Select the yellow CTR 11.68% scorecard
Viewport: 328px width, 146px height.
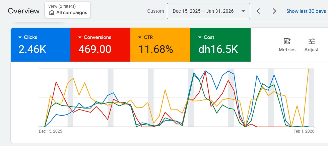tap(160, 45)
